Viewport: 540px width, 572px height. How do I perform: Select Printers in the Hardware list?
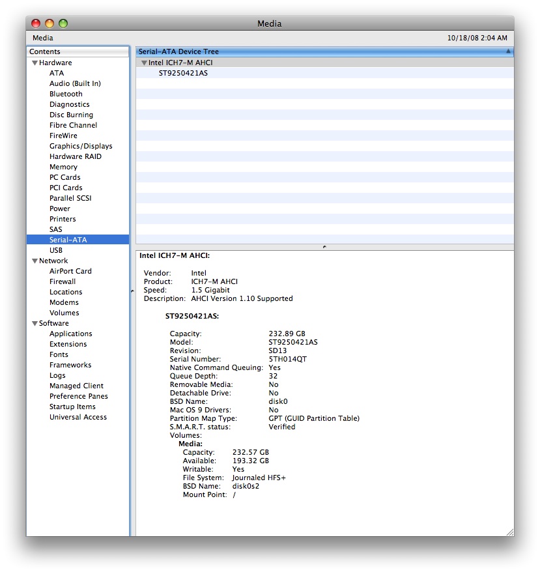point(63,220)
